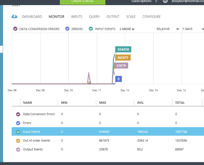Click Input Events average 1962.62
The image size is (204, 165).
(142, 132)
